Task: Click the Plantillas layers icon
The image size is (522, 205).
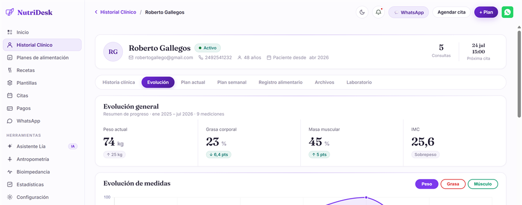Action: click(x=10, y=83)
